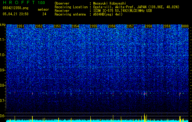The height and width of the screenshot is (122, 192).
Task: Click the 2353 time marker
Action: click(57, 26)
